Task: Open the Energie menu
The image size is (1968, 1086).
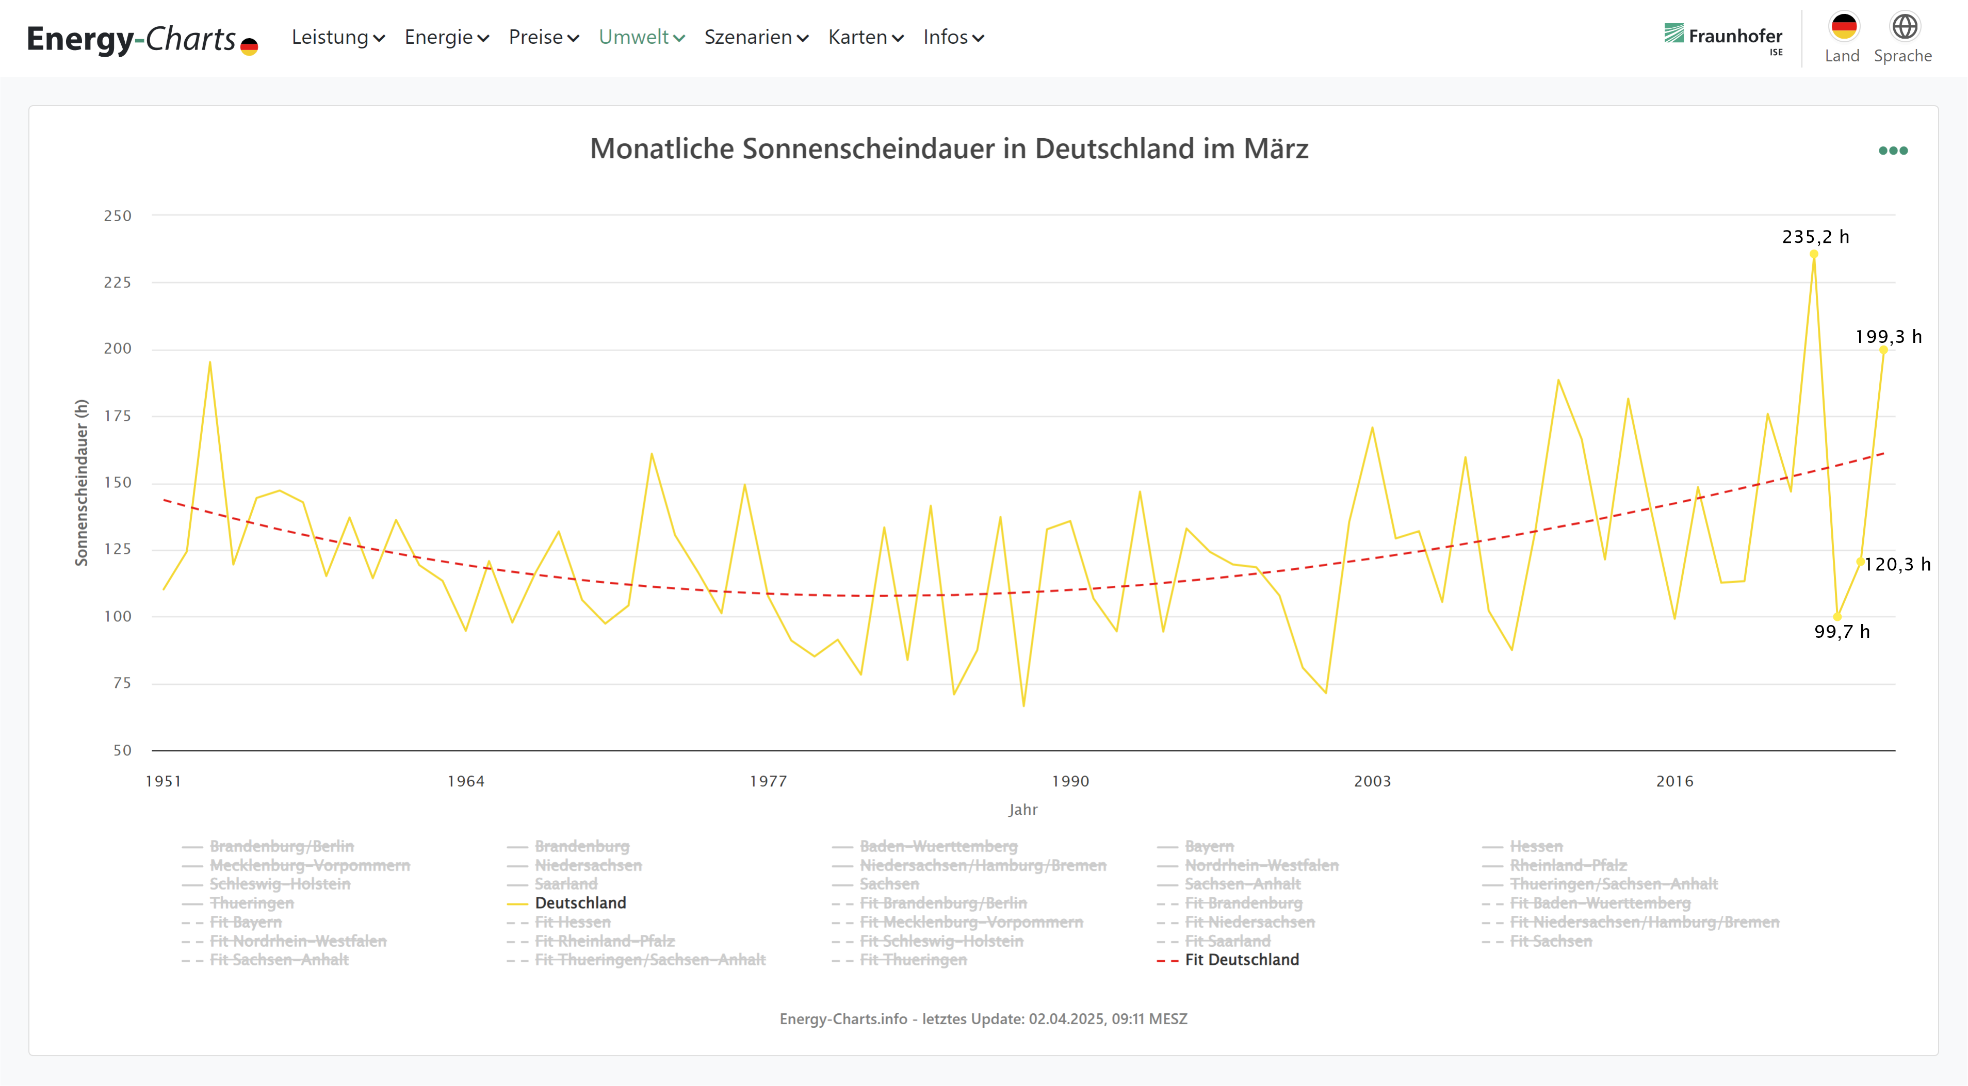Action: tap(447, 37)
